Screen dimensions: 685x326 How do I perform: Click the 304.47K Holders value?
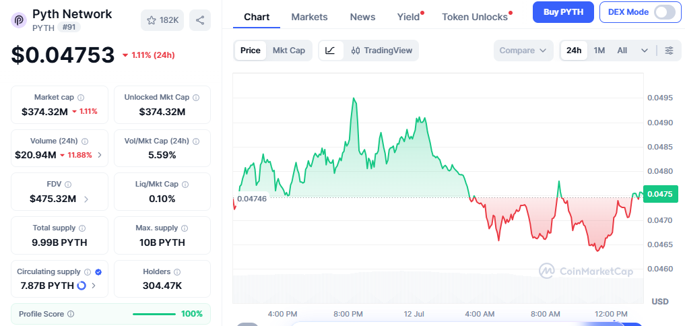pyautogui.click(x=162, y=286)
